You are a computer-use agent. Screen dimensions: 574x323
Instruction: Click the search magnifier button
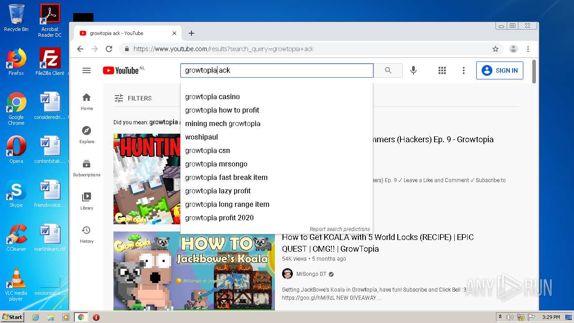coord(388,70)
